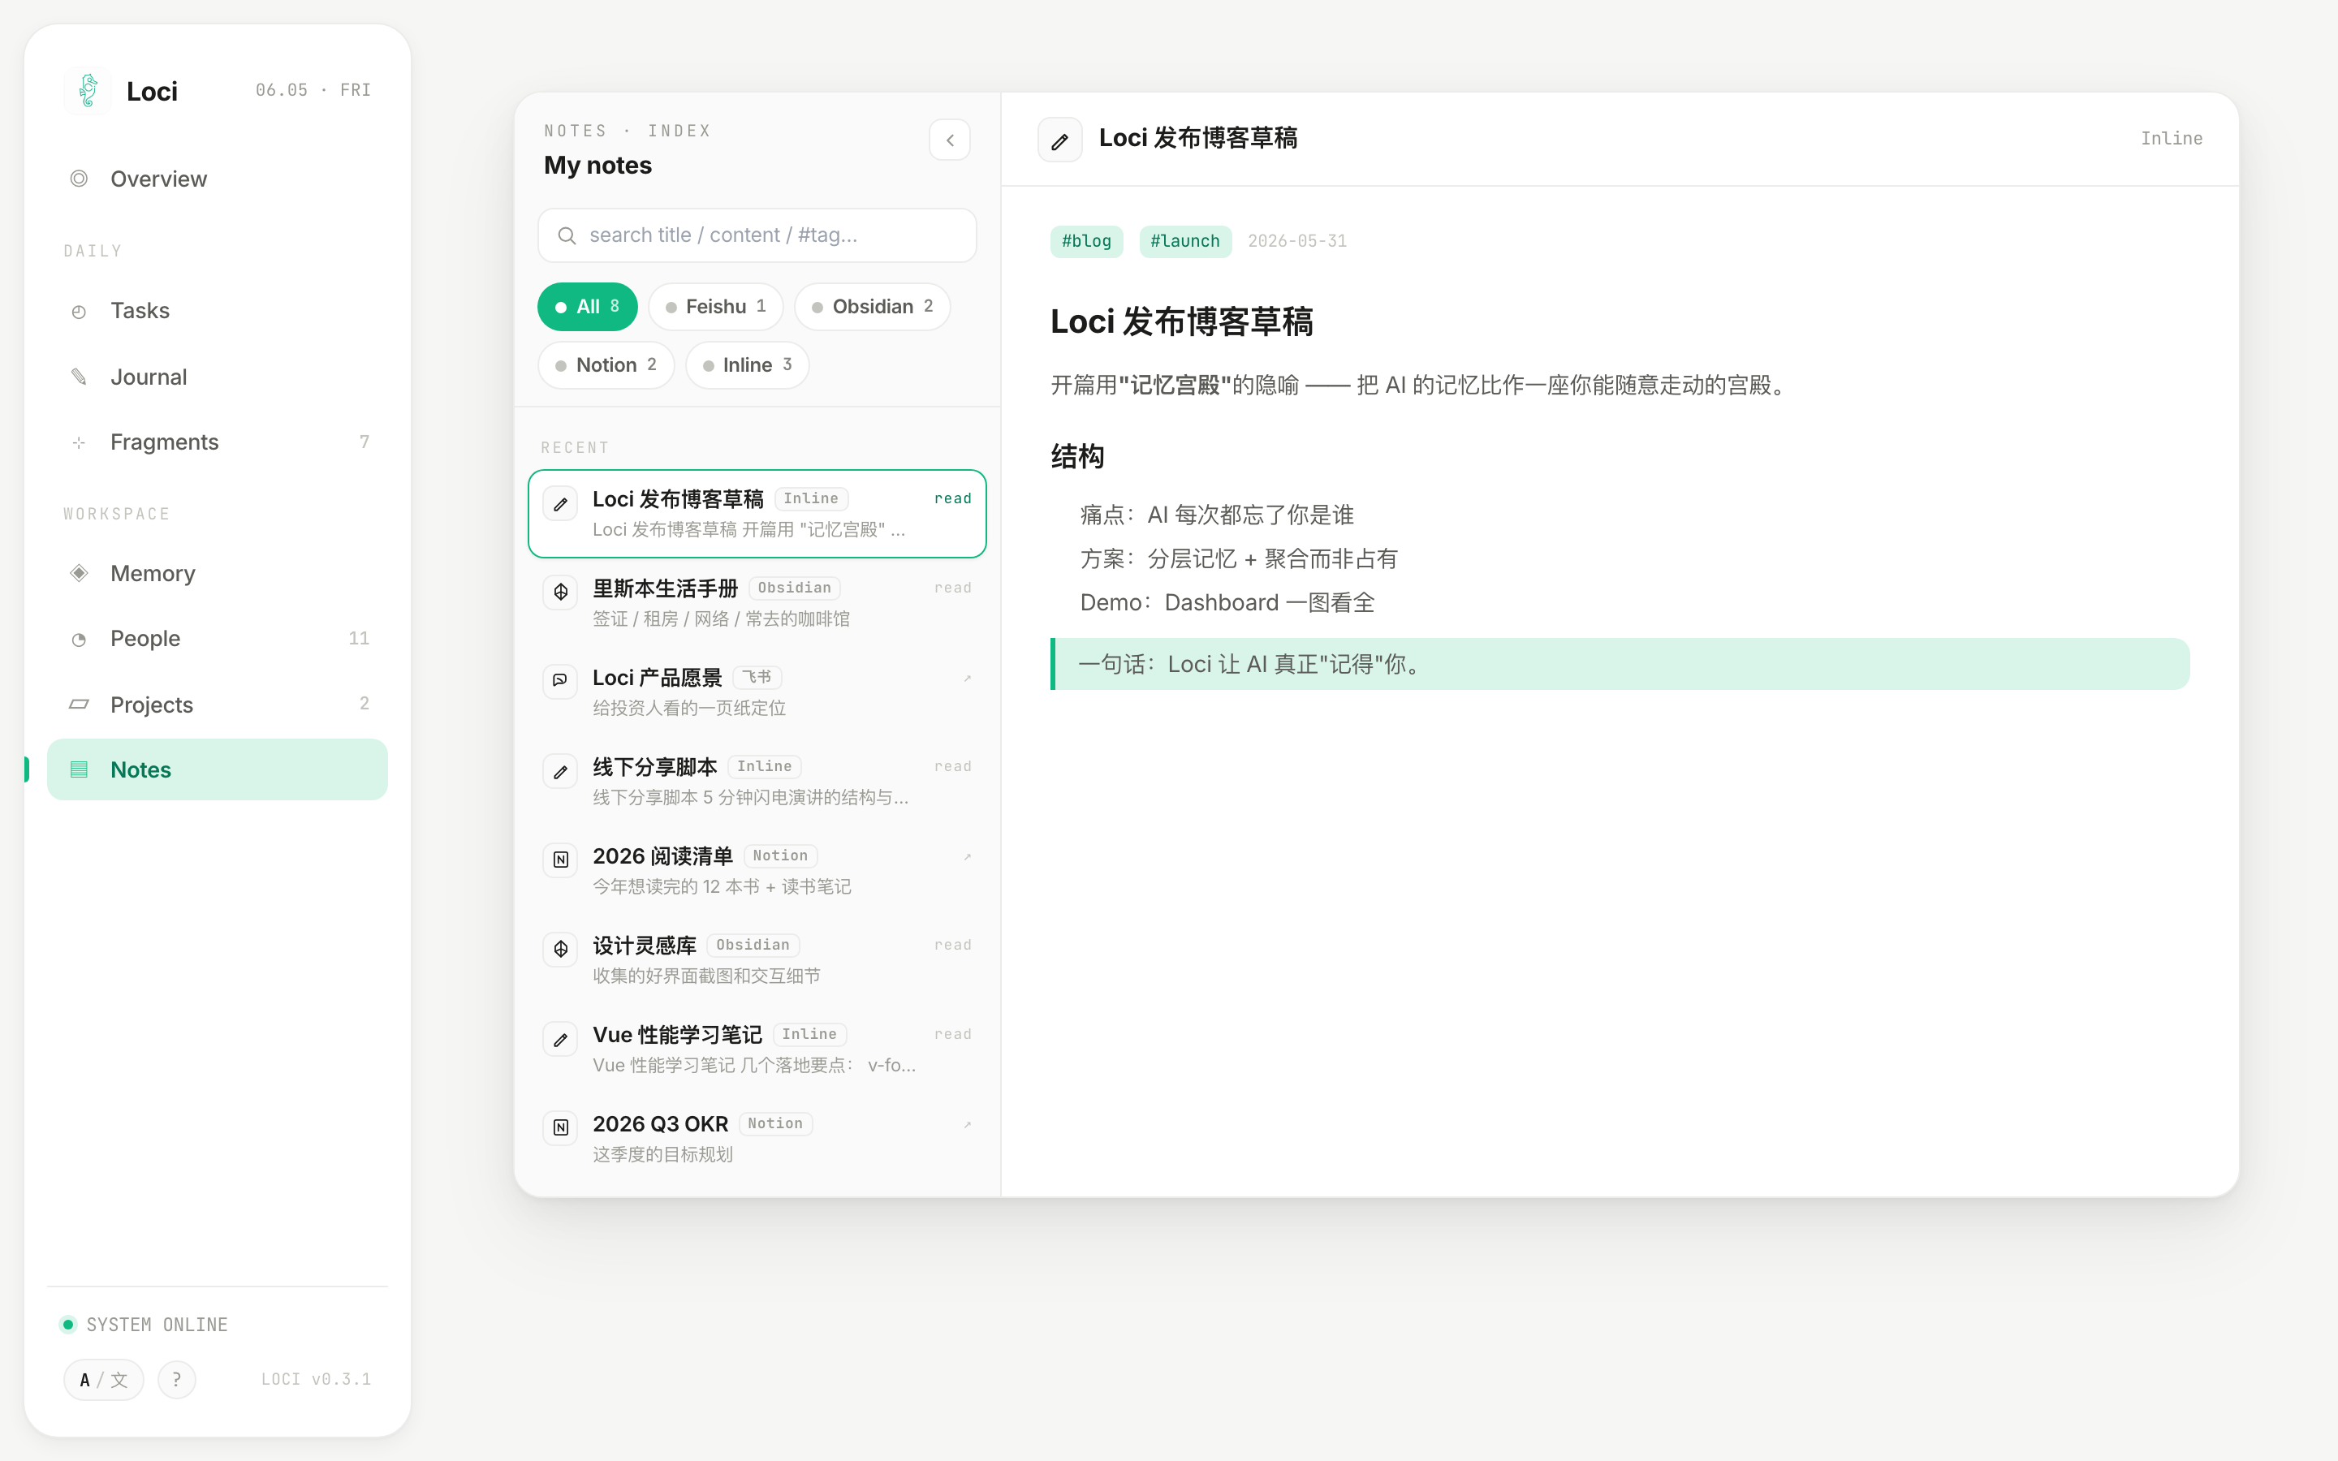Click pencil icon of 线下分享脚本 row

click(560, 771)
